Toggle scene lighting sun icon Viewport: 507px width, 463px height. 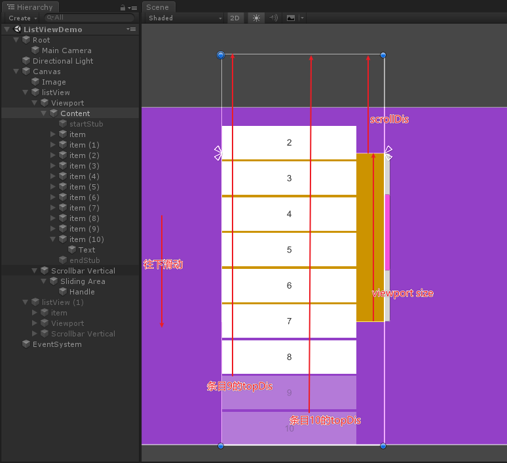point(256,18)
